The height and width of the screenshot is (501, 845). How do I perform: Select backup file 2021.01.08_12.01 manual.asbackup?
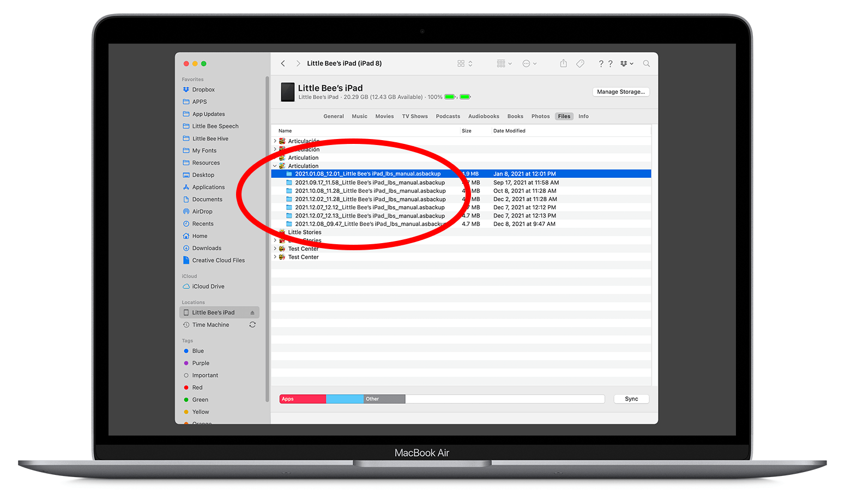click(461, 174)
